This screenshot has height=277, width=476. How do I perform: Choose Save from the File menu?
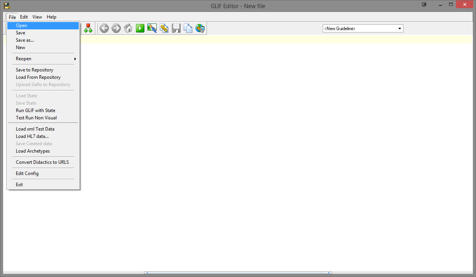pyautogui.click(x=43, y=33)
